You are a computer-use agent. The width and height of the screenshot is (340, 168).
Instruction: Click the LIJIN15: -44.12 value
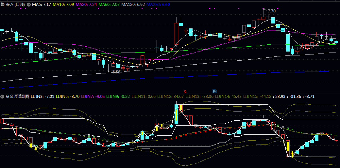pyautogui.click(x=257, y=97)
